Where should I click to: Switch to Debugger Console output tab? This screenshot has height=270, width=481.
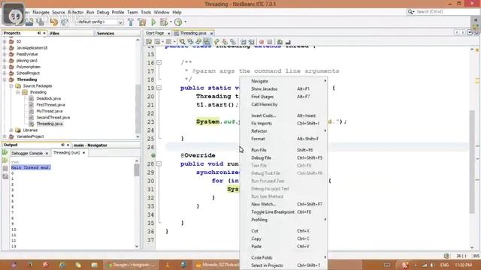[27, 153]
